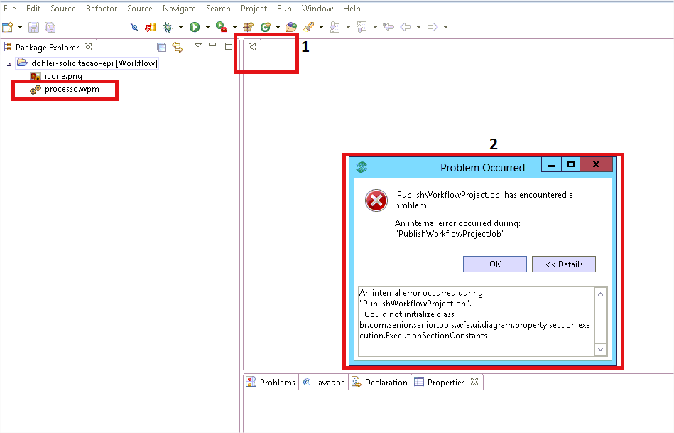Click the Open Type folder icon
Image resolution: width=674 pixels, height=433 pixels.
[x=290, y=27]
